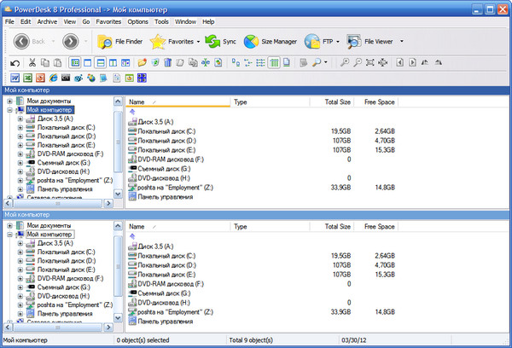
Task: Select DVD-RAM дисковод (F:) in upper file list
Action: point(171,159)
